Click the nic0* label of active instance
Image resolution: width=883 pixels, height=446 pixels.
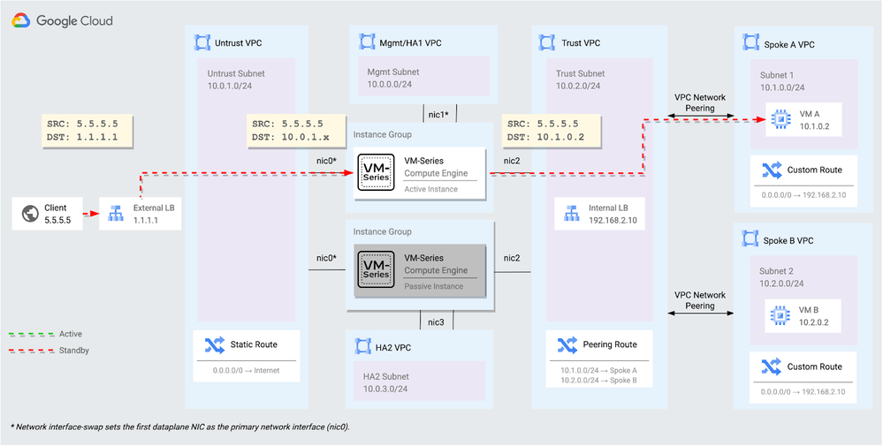click(x=327, y=161)
